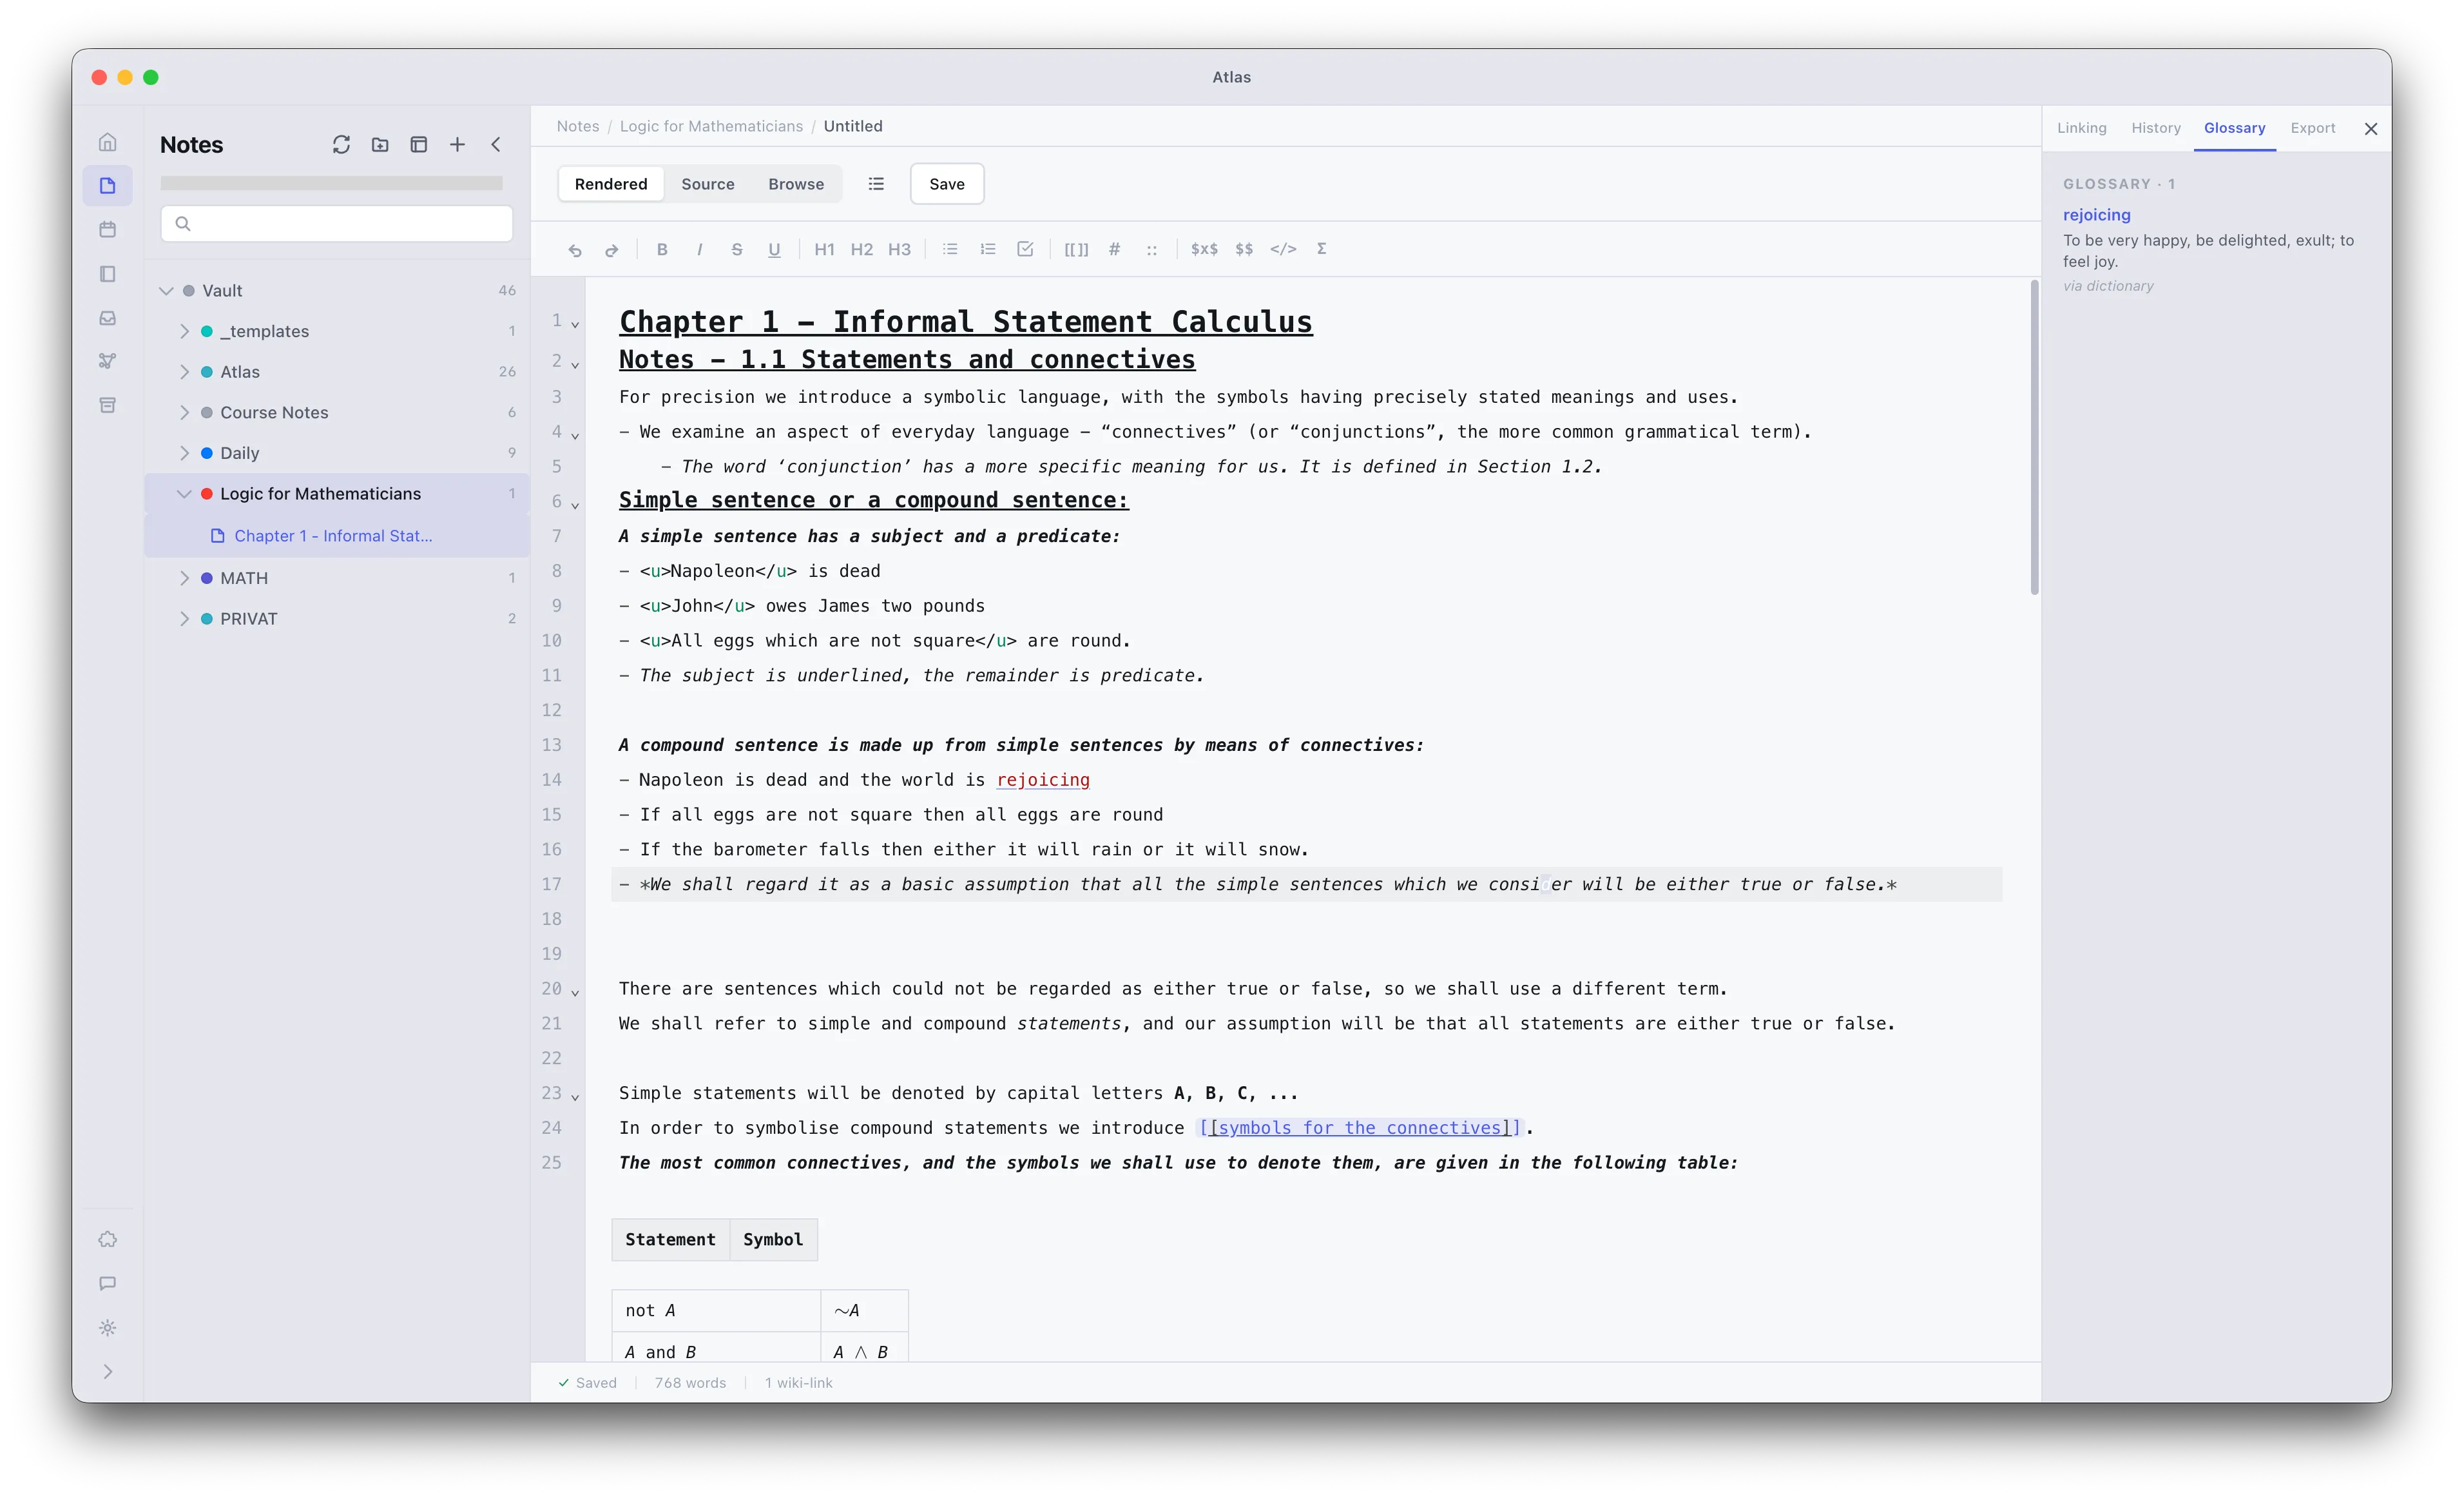The image size is (2464, 1498).
Task: Open the archive icon in left rail
Action: click(x=108, y=405)
